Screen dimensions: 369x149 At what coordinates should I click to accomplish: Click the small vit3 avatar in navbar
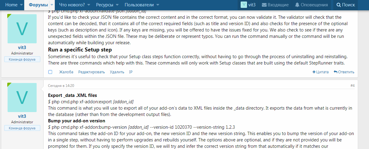pos(244,5)
